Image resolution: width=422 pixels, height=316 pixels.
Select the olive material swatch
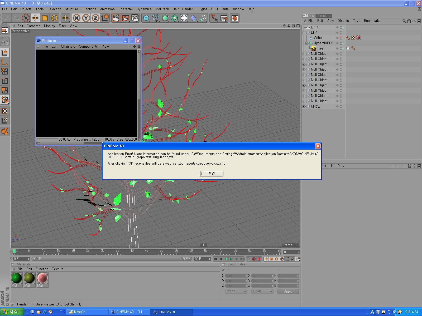pyautogui.click(x=30, y=278)
